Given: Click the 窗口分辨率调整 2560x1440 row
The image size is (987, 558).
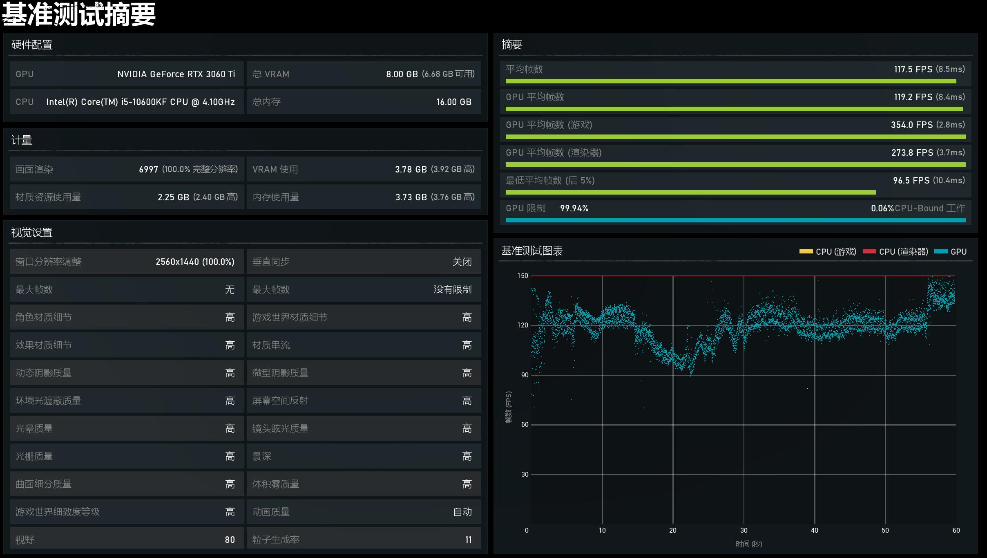Looking at the screenshot, I should tap(127, 262).
